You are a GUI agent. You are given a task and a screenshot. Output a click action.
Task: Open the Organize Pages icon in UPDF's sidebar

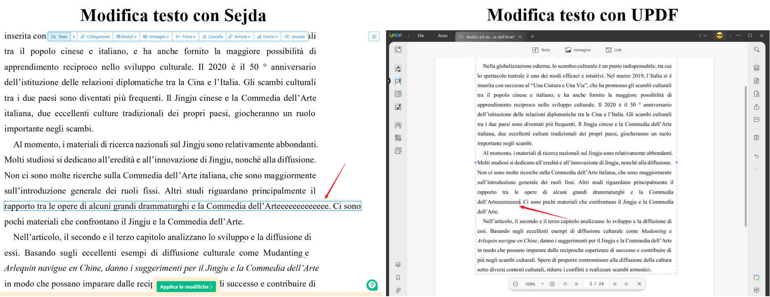point(398,126)
